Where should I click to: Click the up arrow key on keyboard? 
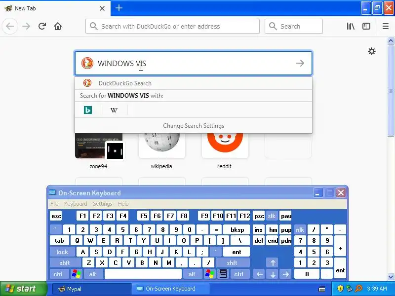[x=273, y=263]
